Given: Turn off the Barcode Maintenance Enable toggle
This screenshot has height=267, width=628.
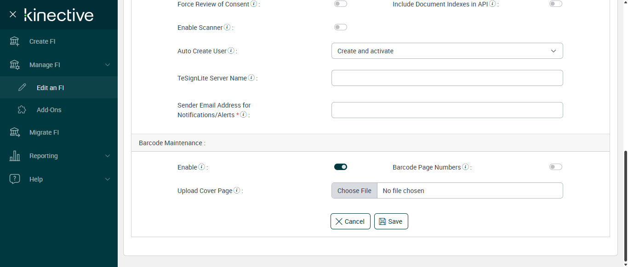Looking at the screenshot, I should click(x=341, y=167).
